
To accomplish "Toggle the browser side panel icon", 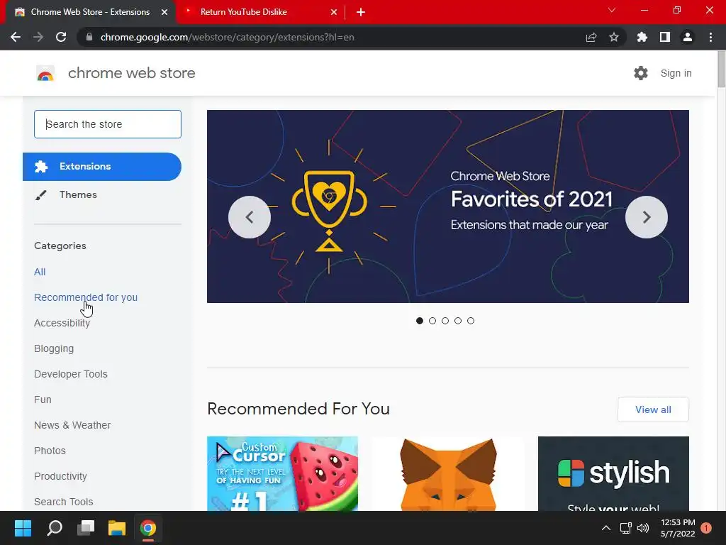I will (x=665, y=37).
